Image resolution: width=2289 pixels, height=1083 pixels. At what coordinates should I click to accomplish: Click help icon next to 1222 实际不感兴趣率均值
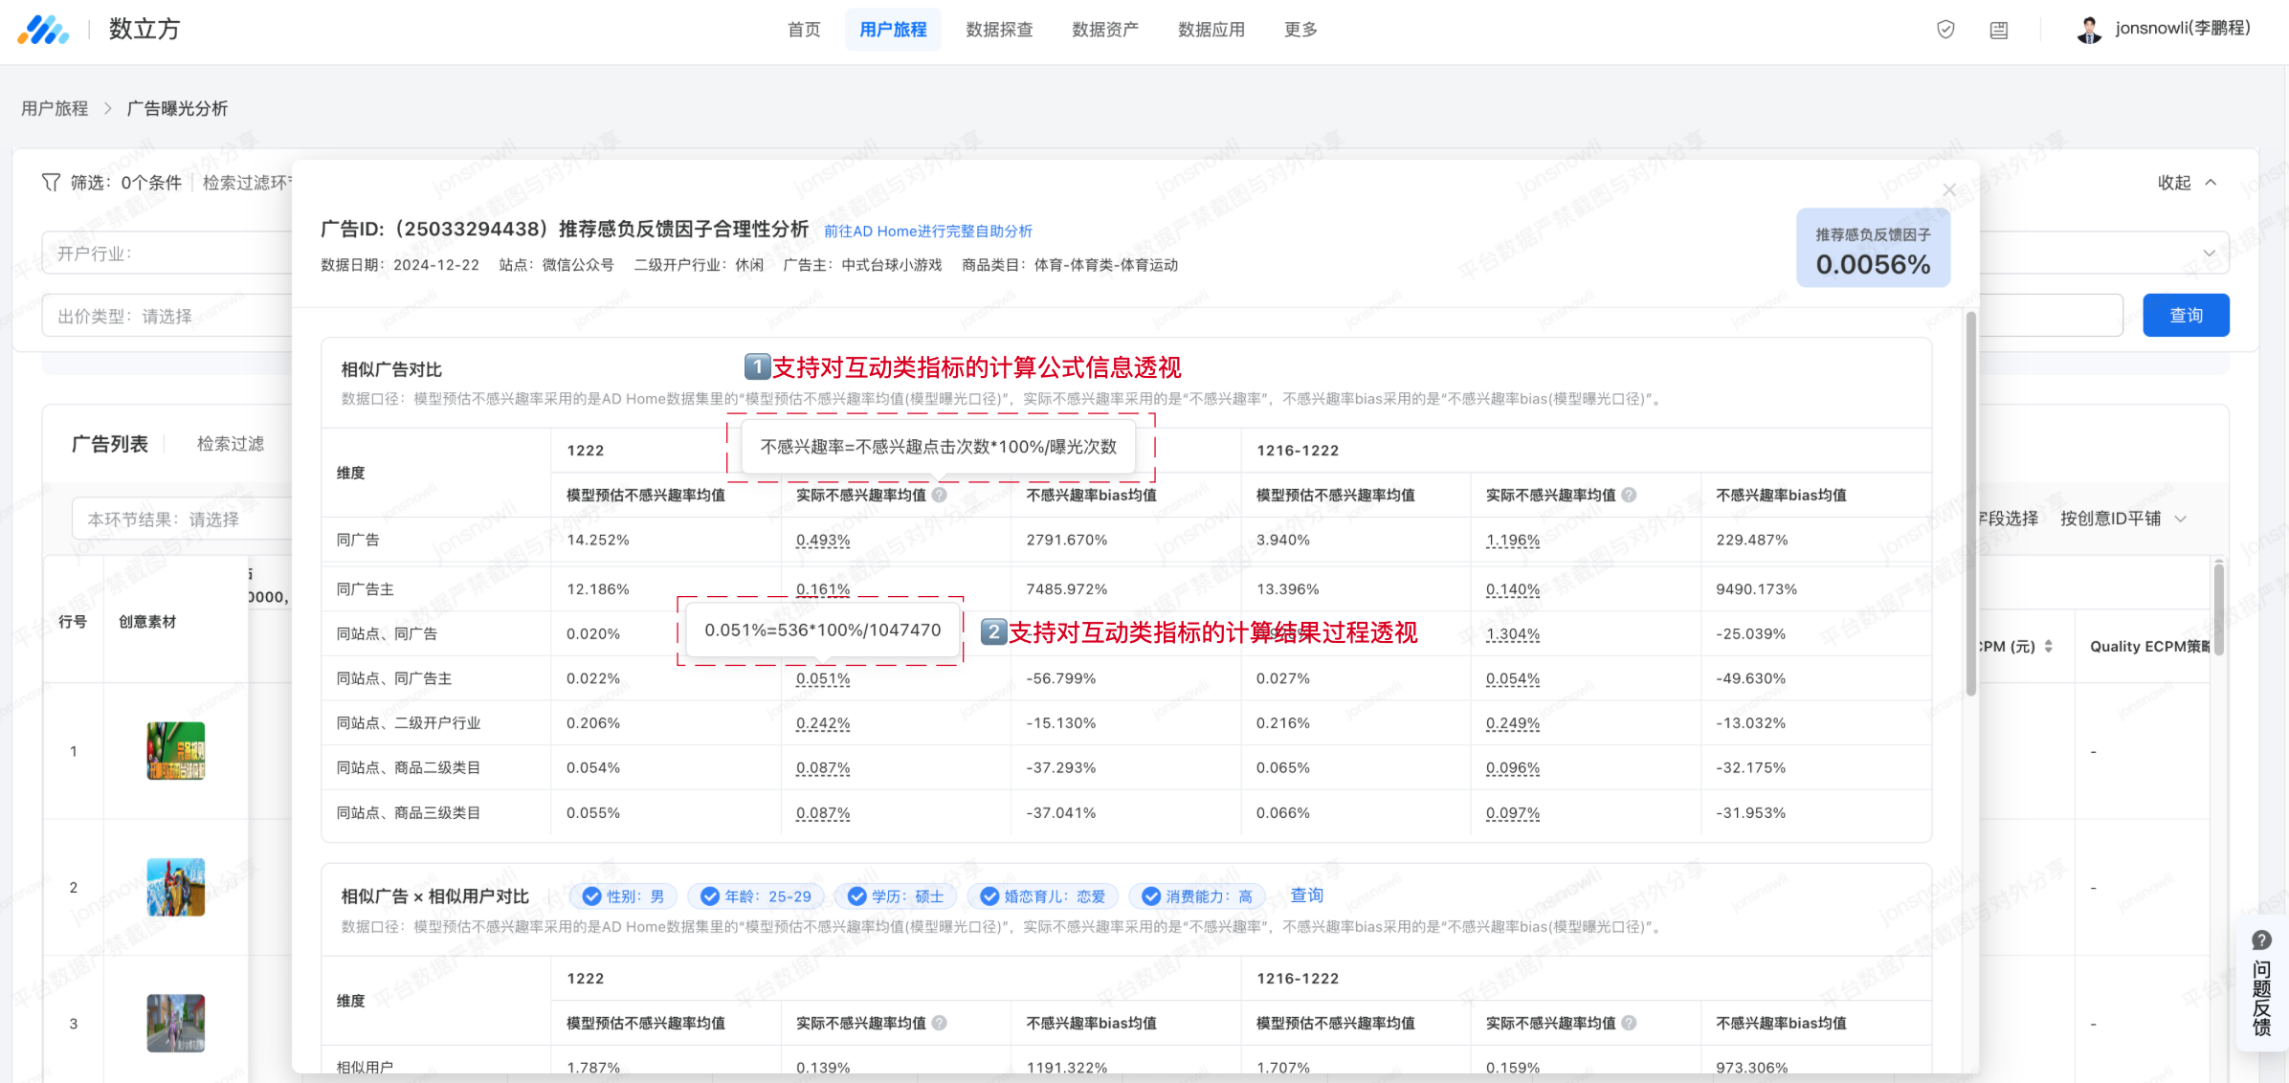(940, 495)
